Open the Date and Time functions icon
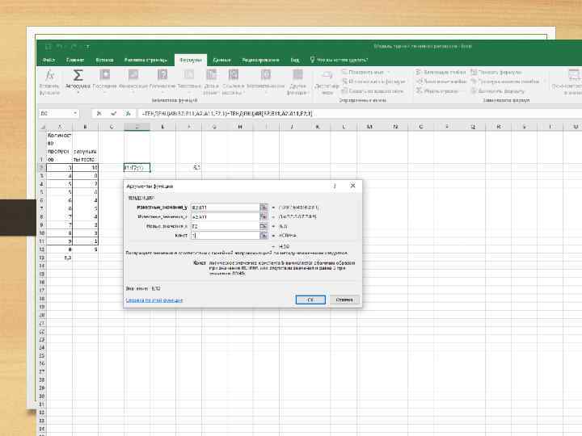The height and width of the screenshot is (436, 582). click(211, 75)
